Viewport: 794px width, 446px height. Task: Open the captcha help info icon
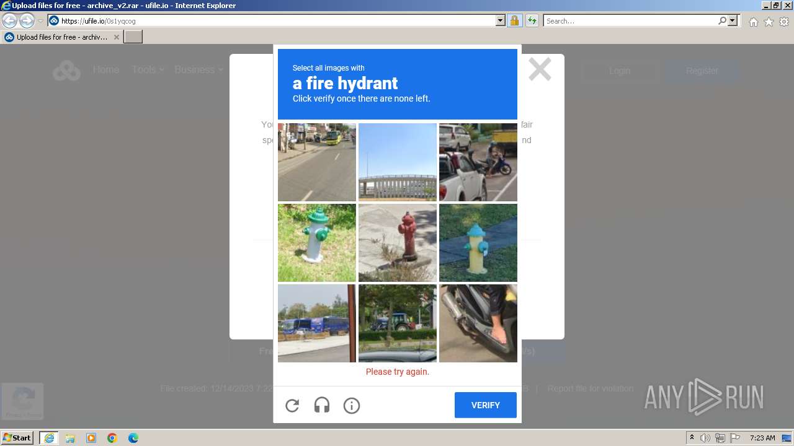click(352, 406)
